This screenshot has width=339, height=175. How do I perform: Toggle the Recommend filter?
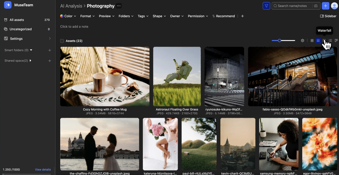coord(223,16)
